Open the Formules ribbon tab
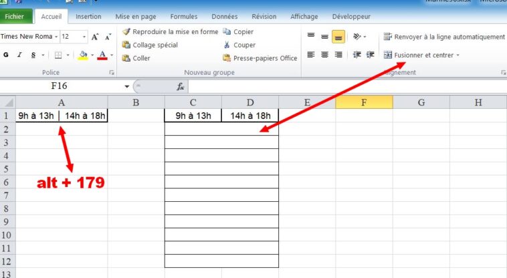This screenshot has height=278, width=507. [183, 16]
